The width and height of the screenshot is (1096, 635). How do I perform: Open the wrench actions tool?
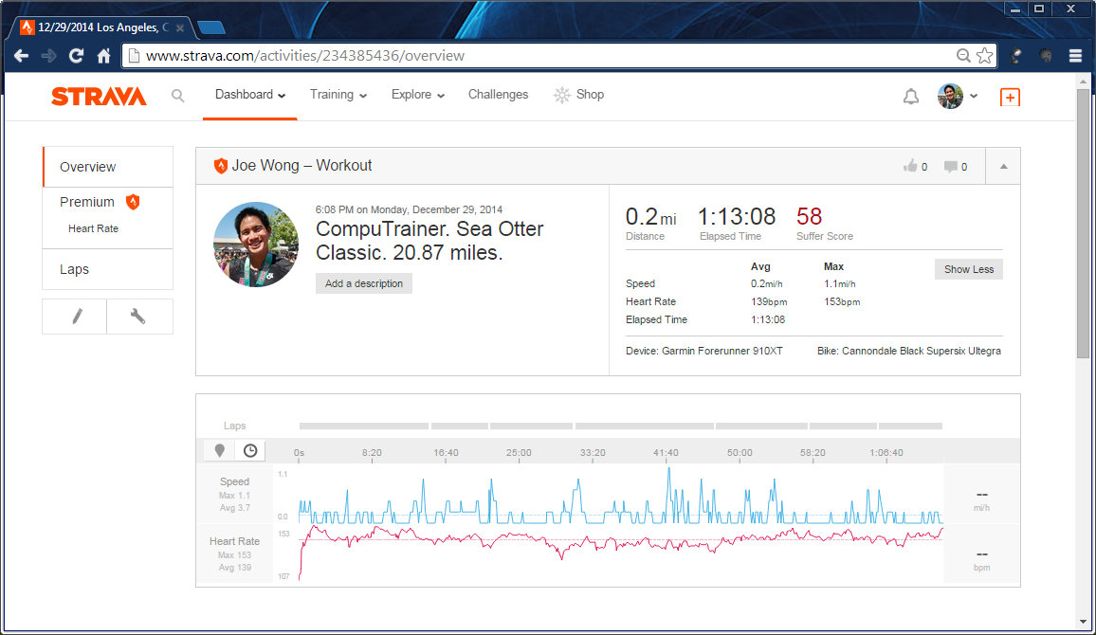tap(138, 317)
